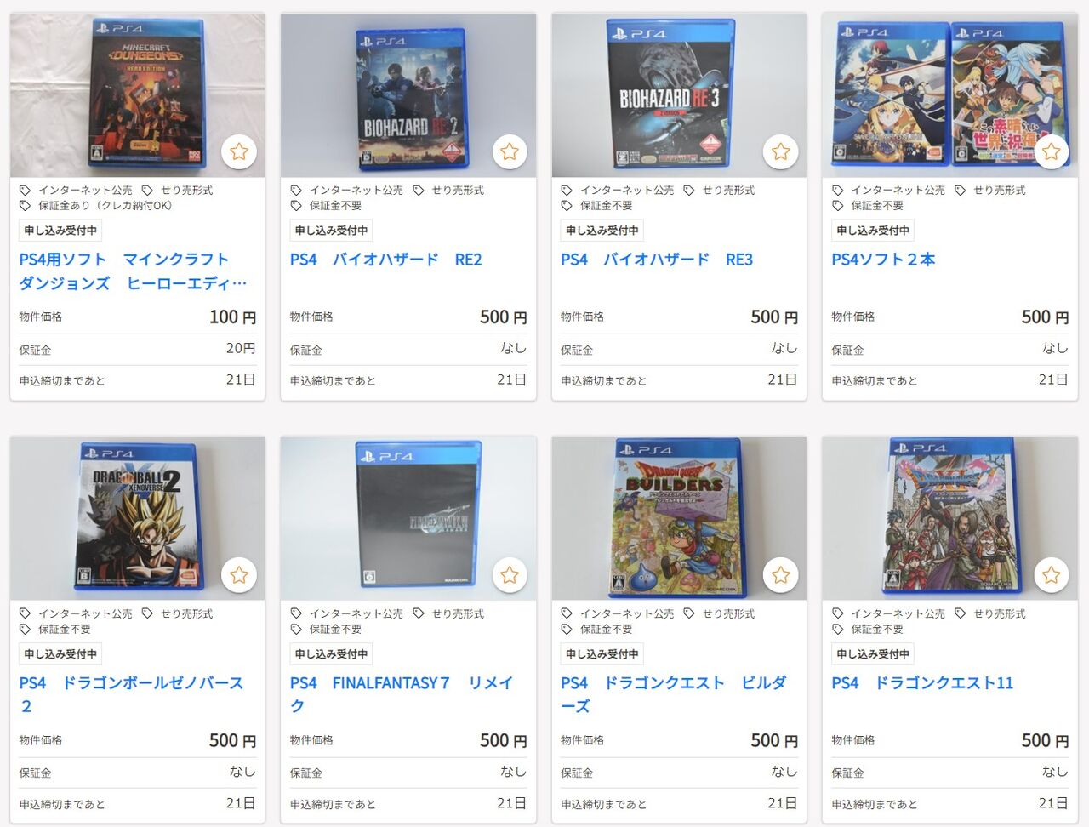Screen dimensions: 1089x827
Task: View the Biohazard RE3 game case photo
Action: [679, 95]
